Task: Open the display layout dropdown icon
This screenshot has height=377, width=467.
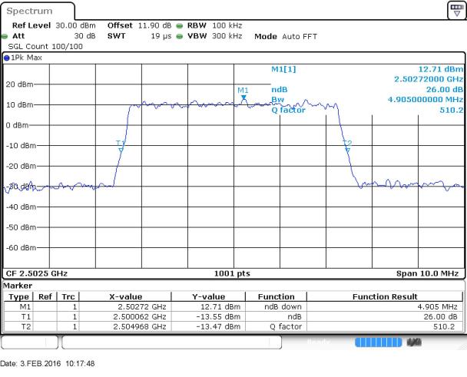Action: tap(456, 10)
